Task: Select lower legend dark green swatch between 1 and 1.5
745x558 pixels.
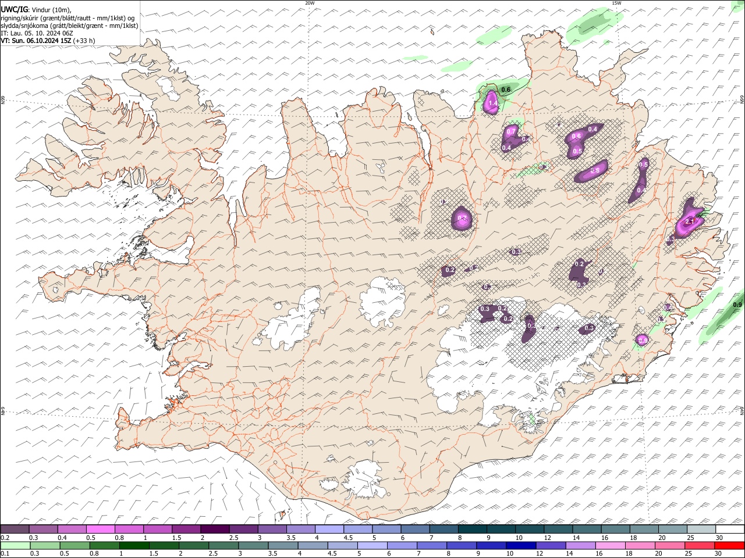Action: 134,545
